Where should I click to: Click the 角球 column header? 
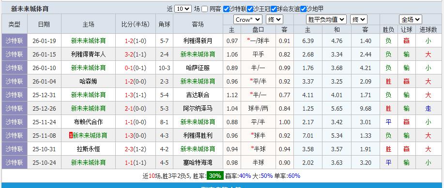(164, 24)
